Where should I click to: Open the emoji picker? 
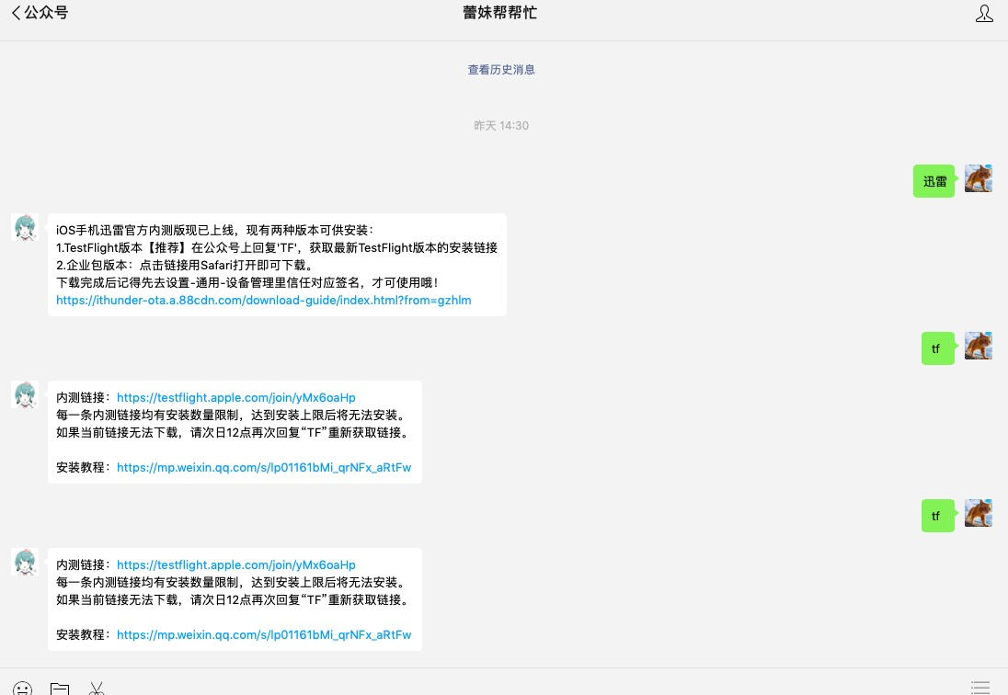click(x=23, y=688)
